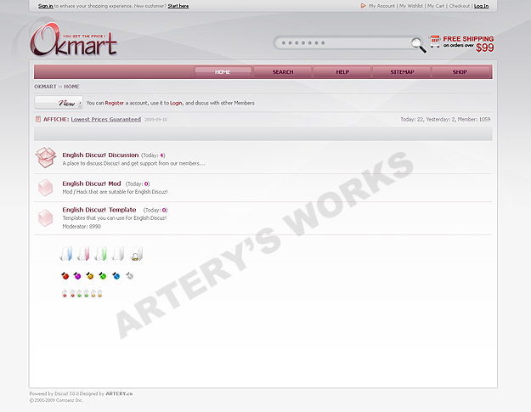The width and height of the screenshot is (531, 412).
Task: Click the pink cube icon beside Discuz! Mod
Action: [x=45, y=188]
